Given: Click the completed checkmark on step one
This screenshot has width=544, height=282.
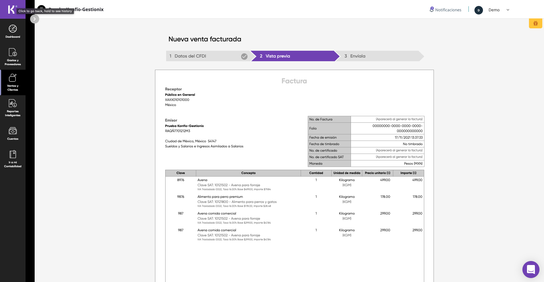Looking at the screenshot, I should (x=244, y=56).
